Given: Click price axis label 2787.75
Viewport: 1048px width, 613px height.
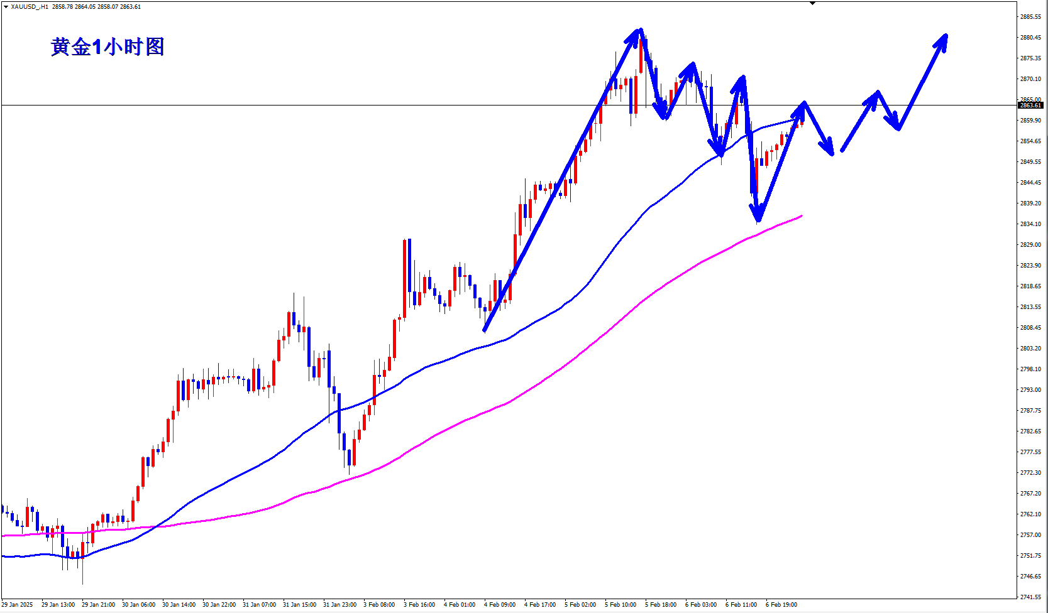Looking at the screenshot, I should [x=1030, y=411].
